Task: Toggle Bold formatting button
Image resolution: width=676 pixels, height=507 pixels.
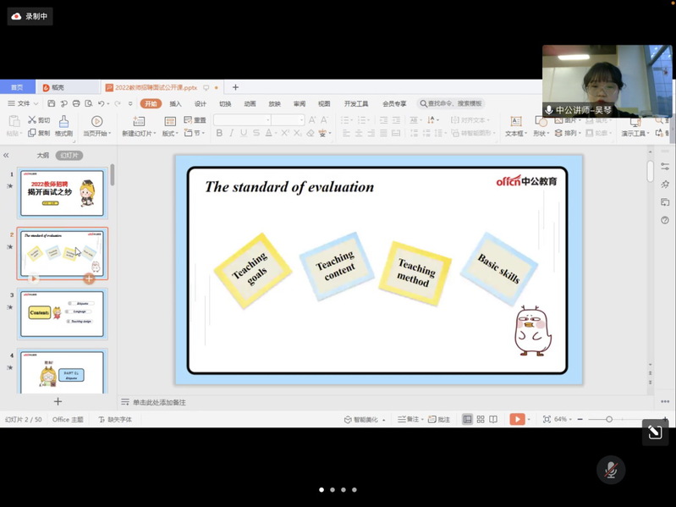Action: tap(219, 133)
